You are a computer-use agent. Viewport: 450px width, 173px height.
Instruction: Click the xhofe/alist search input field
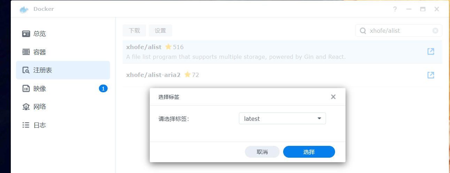click(399, 31)
